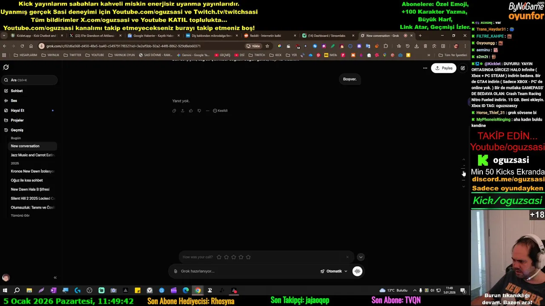Viewport: 545px width, 306px height.
Task: Click the Grok logo in the sidebar
Action: pyautogui.click(x=6, y=67)
